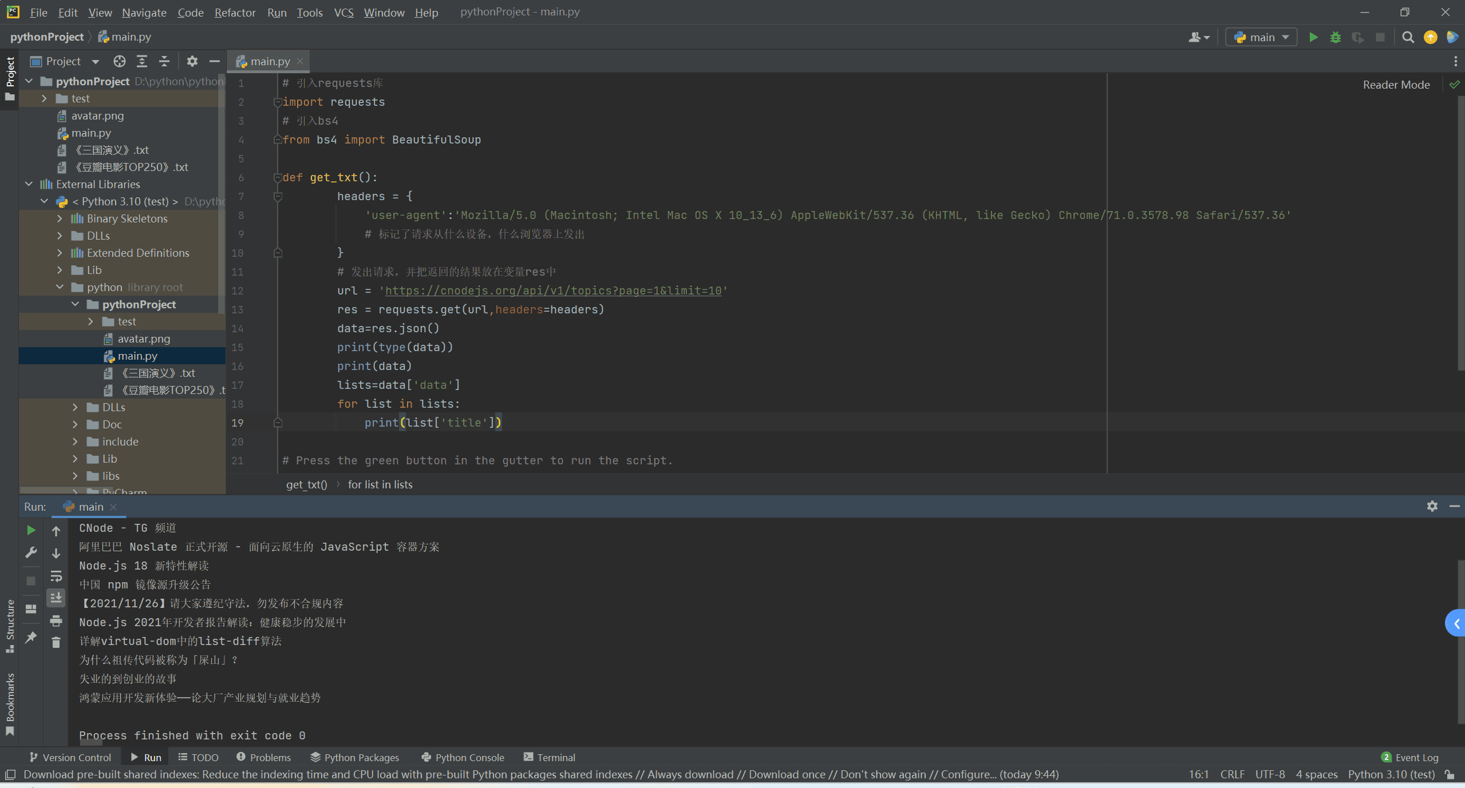1465x788 pixels.
Task: Expand Binary Skeletons node
Action: coord(60,218)
